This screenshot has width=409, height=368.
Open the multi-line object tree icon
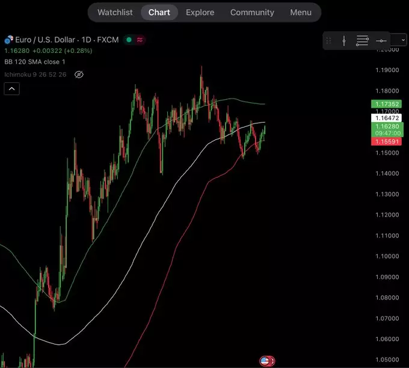[x=362, y=41]
